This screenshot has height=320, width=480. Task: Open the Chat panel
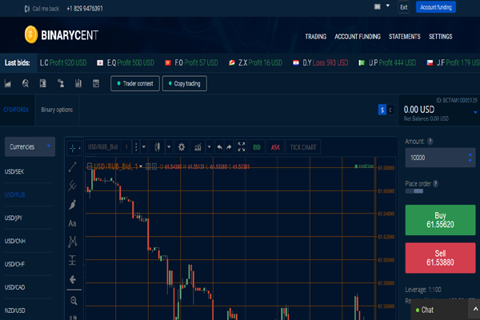click(427, 310)
